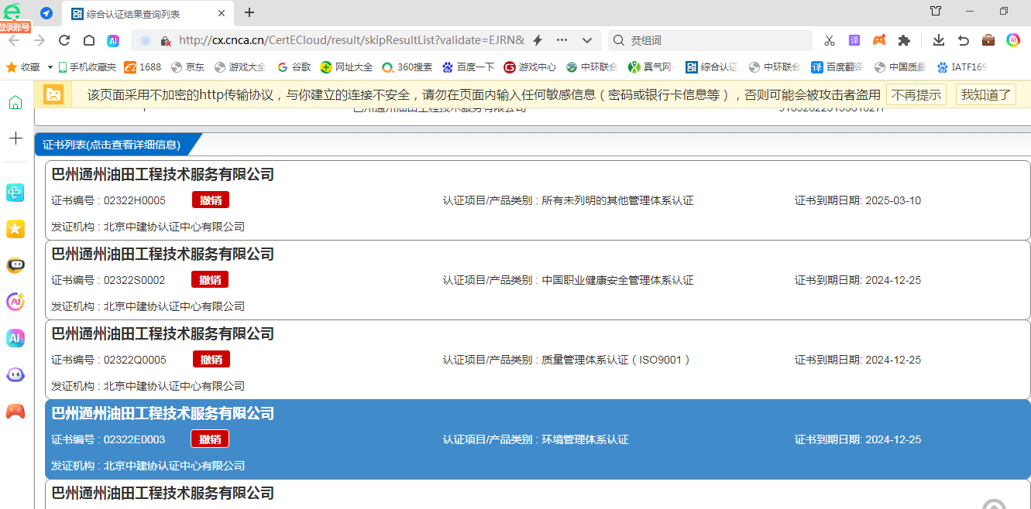
Task: Open the extensions puzzle icon
Action: pos(904,40)
